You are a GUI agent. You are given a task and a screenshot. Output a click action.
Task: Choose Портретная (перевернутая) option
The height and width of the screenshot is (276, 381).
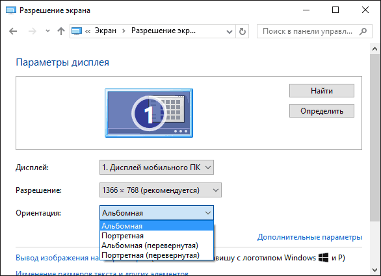point(157,255)
